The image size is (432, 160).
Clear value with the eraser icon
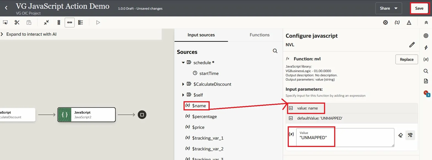[401, 135]
